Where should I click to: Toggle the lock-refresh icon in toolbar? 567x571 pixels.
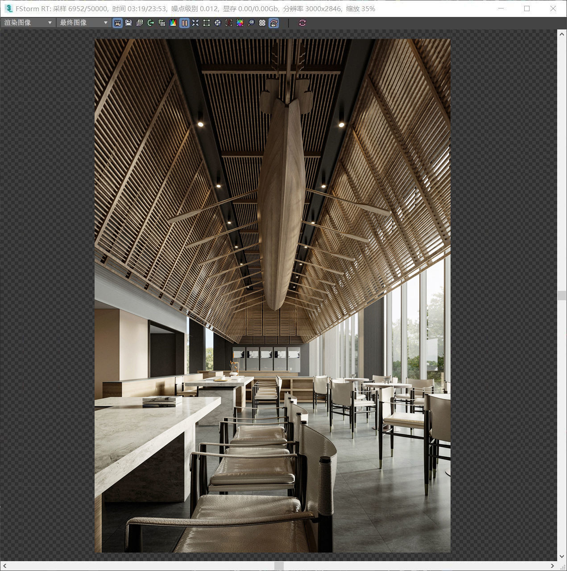click(x=273, y=23)
